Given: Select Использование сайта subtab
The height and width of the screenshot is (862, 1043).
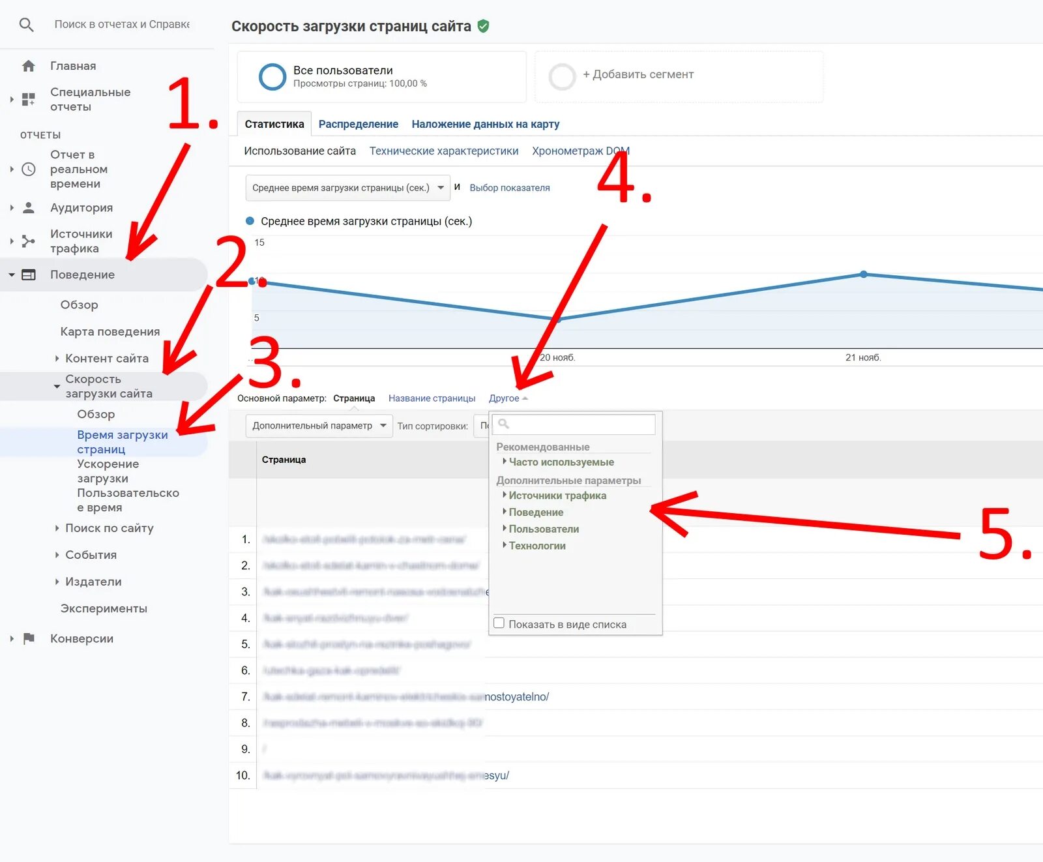Looking at the screenshot, I should [x=300, y=151].
